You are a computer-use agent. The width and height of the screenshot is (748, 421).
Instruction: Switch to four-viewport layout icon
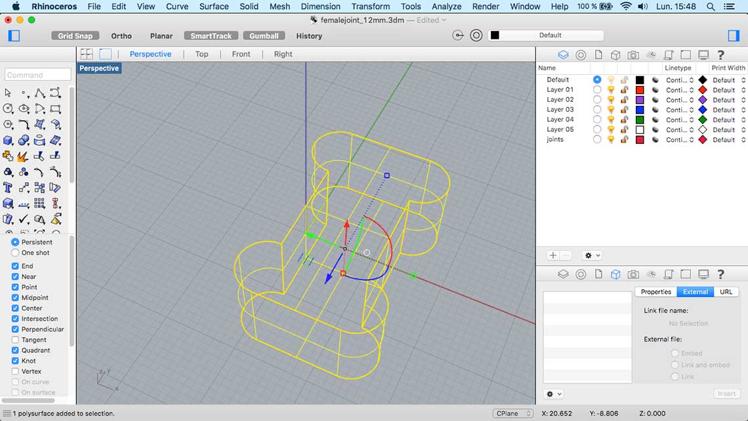tap(87, 54)
